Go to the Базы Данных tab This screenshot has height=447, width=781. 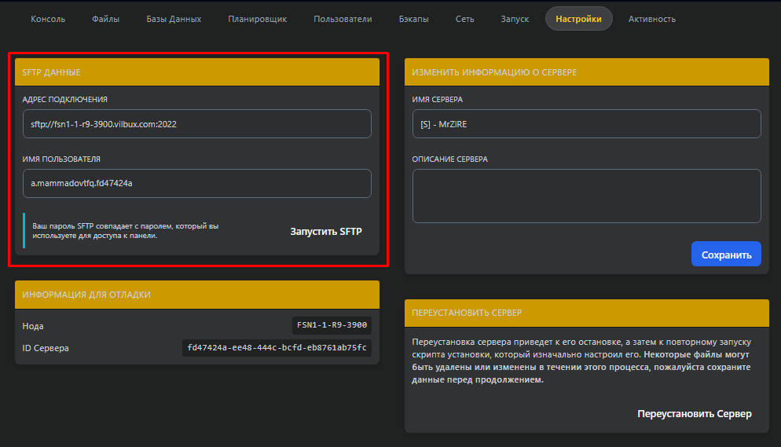pos(174,19)
